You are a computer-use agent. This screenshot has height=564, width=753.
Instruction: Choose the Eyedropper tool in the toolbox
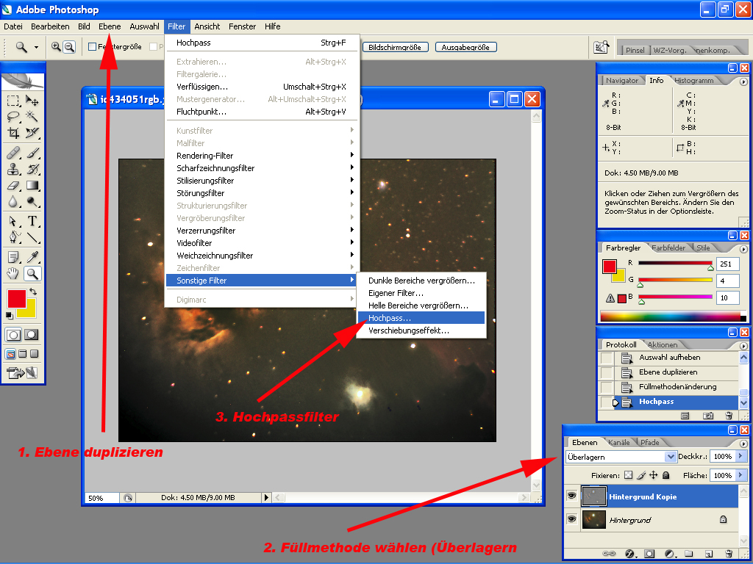click(x=32, y=258)
